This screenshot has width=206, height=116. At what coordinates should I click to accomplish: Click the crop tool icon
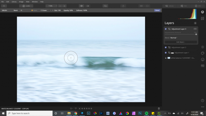(105, 6)
